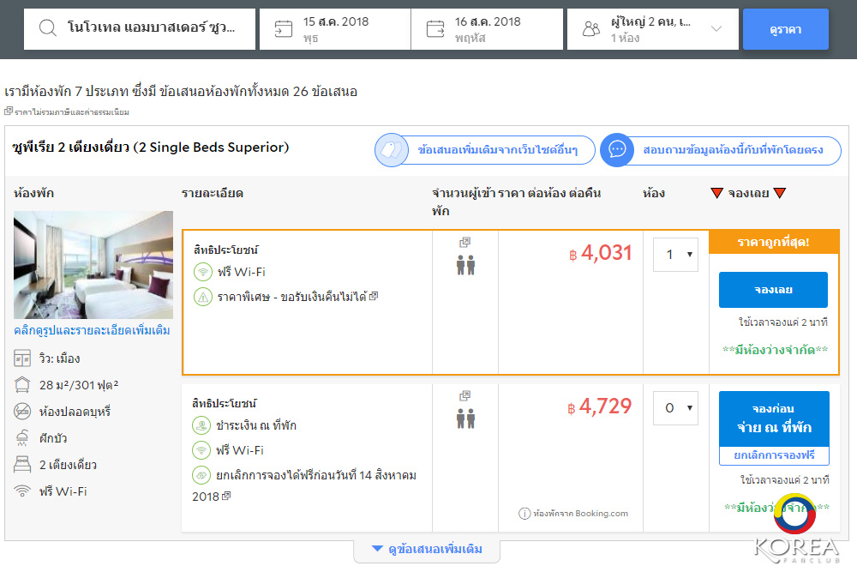Click the occupancy icon in 4,031 row
857x572 pixels.
pyautogui.click(x=465, y=265)
